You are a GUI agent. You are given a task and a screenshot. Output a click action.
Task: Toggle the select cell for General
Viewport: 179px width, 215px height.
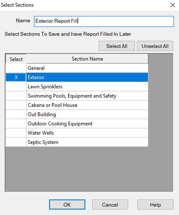[x=16, y=68]
